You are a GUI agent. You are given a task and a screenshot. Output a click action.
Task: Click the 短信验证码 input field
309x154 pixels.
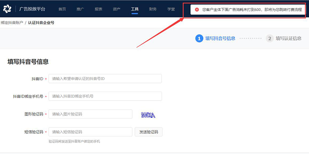[90, 132]
